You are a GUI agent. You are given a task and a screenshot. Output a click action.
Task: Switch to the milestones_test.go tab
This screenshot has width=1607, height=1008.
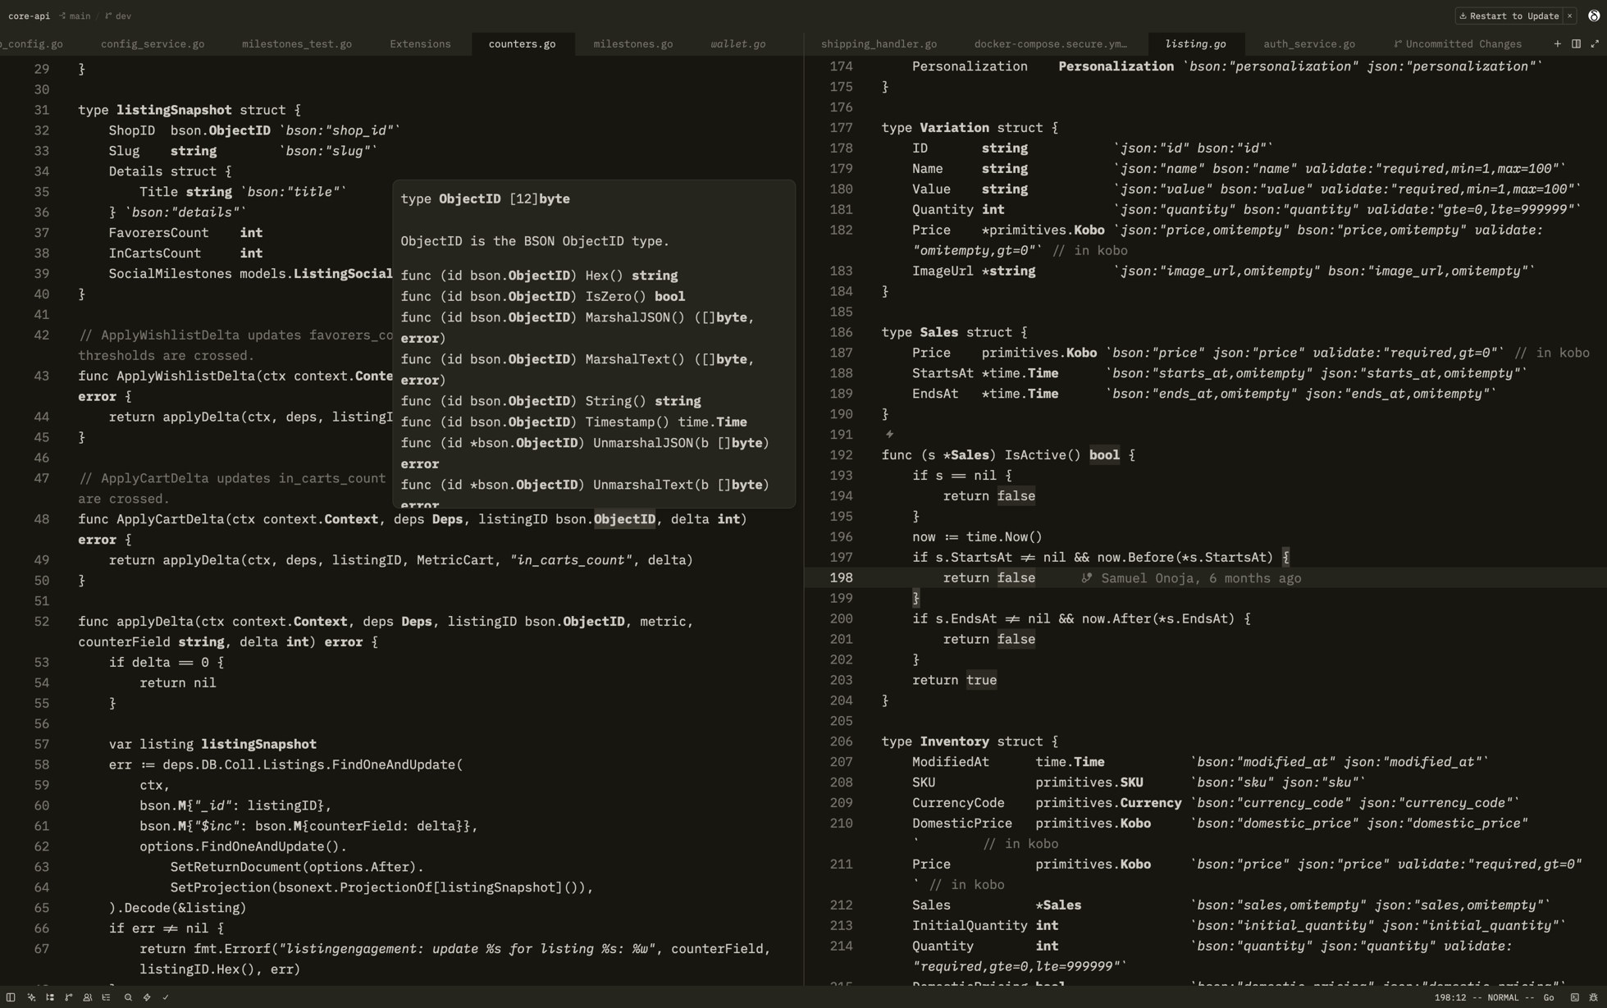297,43
